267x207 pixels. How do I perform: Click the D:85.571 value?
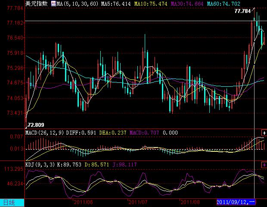pos(97,165)
